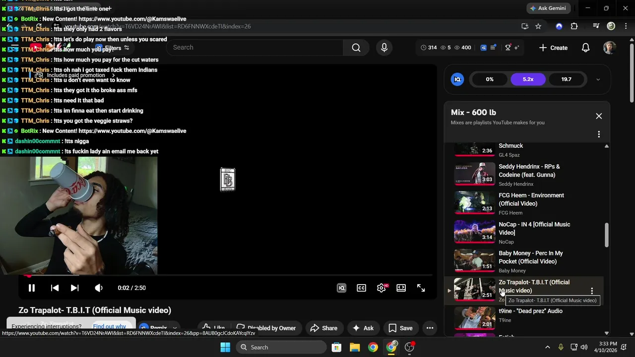This screenshot has height=357, width=635.
Task: Open playlist panel three-dot menu
Action: [599, 134]
